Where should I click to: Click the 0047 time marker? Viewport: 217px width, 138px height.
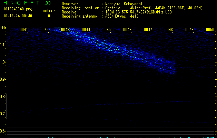(x=148, y=30)
